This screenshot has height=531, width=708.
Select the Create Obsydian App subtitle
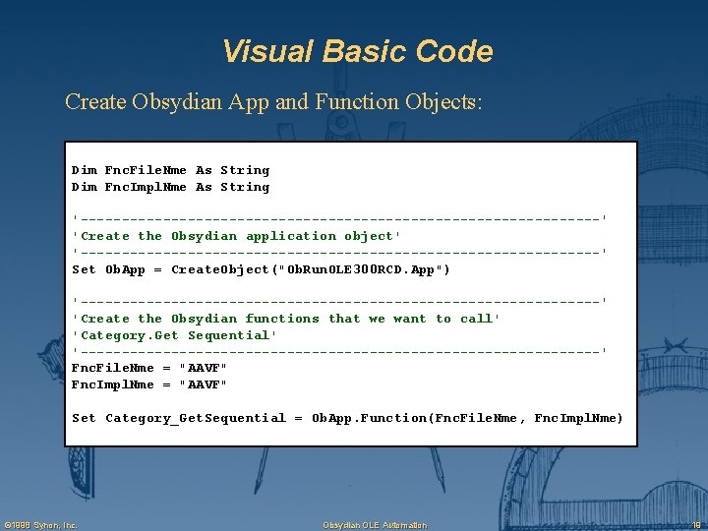[x=273, y=102]
